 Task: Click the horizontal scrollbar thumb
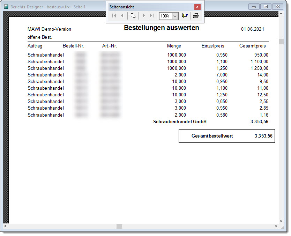coord(119,226)
